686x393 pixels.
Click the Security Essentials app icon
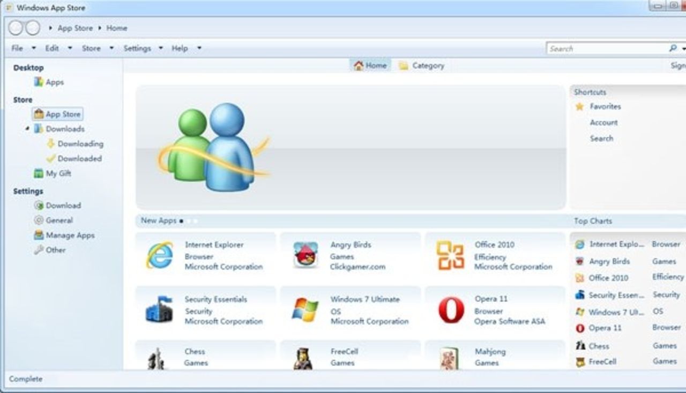pos(159,310)
